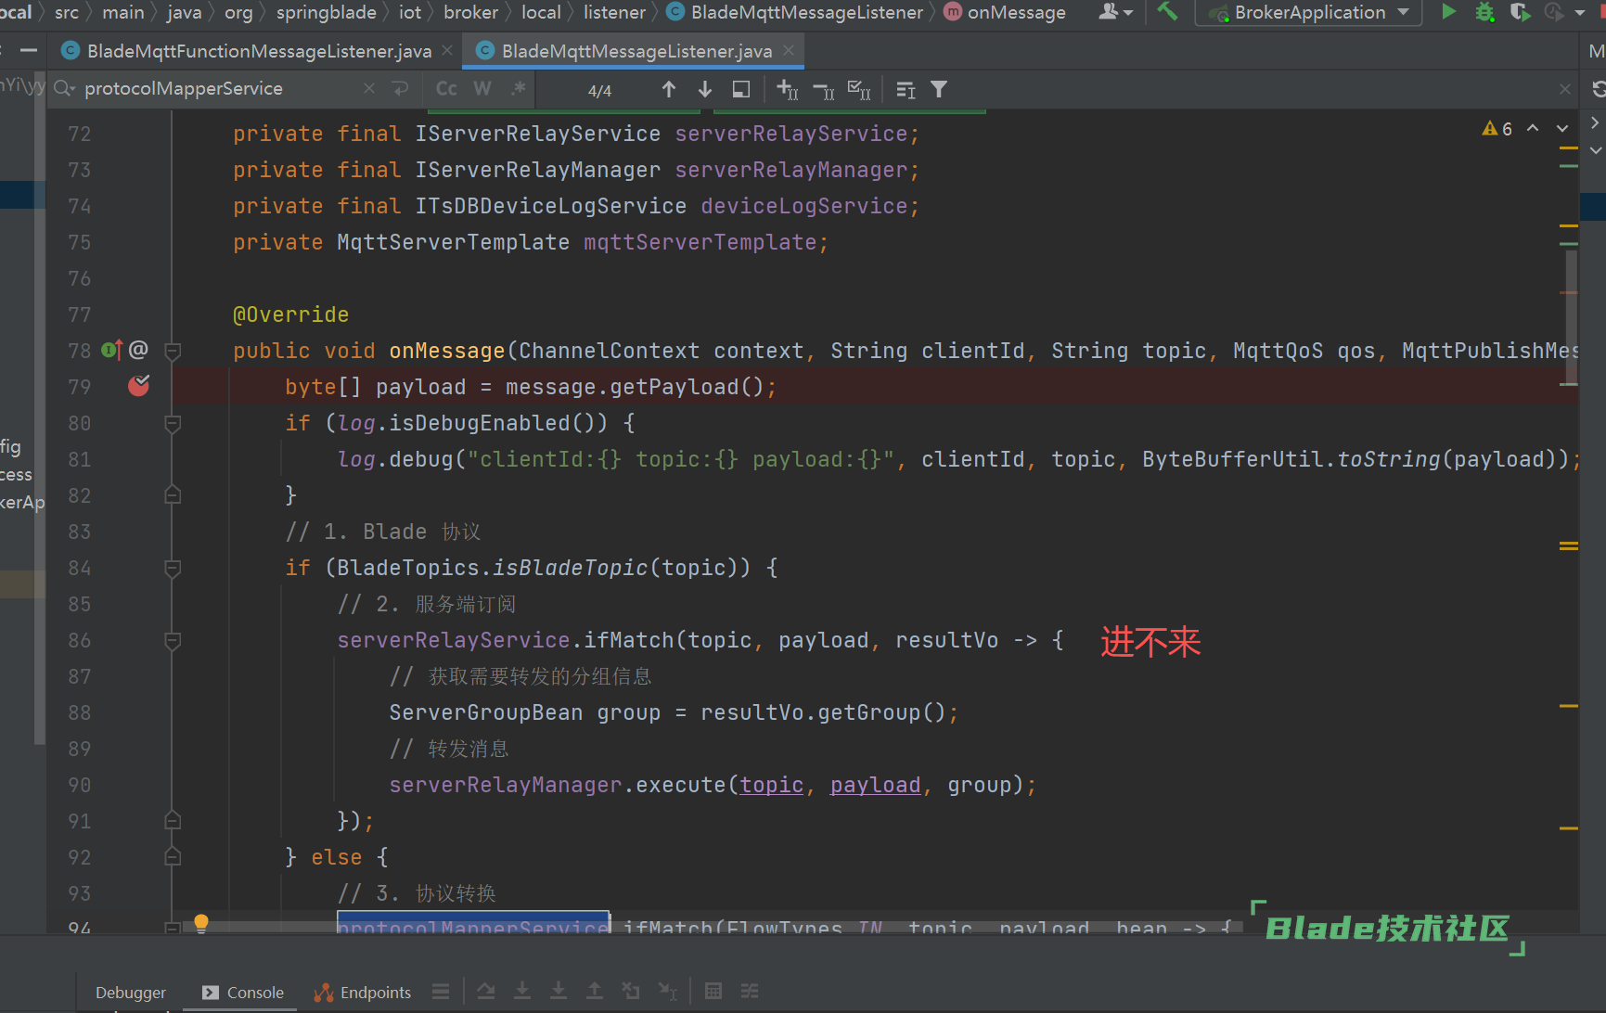Click the 'iot' breadcrumb

point(410,12)
